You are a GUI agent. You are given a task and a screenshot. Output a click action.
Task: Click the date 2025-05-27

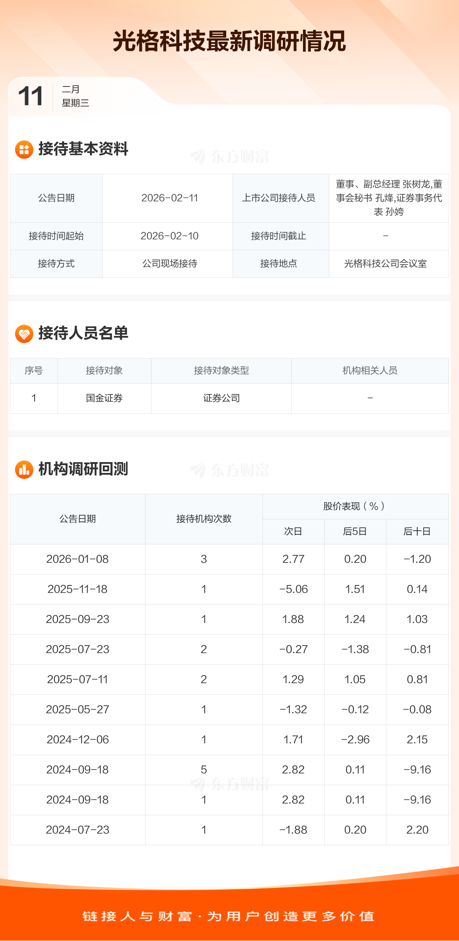click(x=78, y=710)
